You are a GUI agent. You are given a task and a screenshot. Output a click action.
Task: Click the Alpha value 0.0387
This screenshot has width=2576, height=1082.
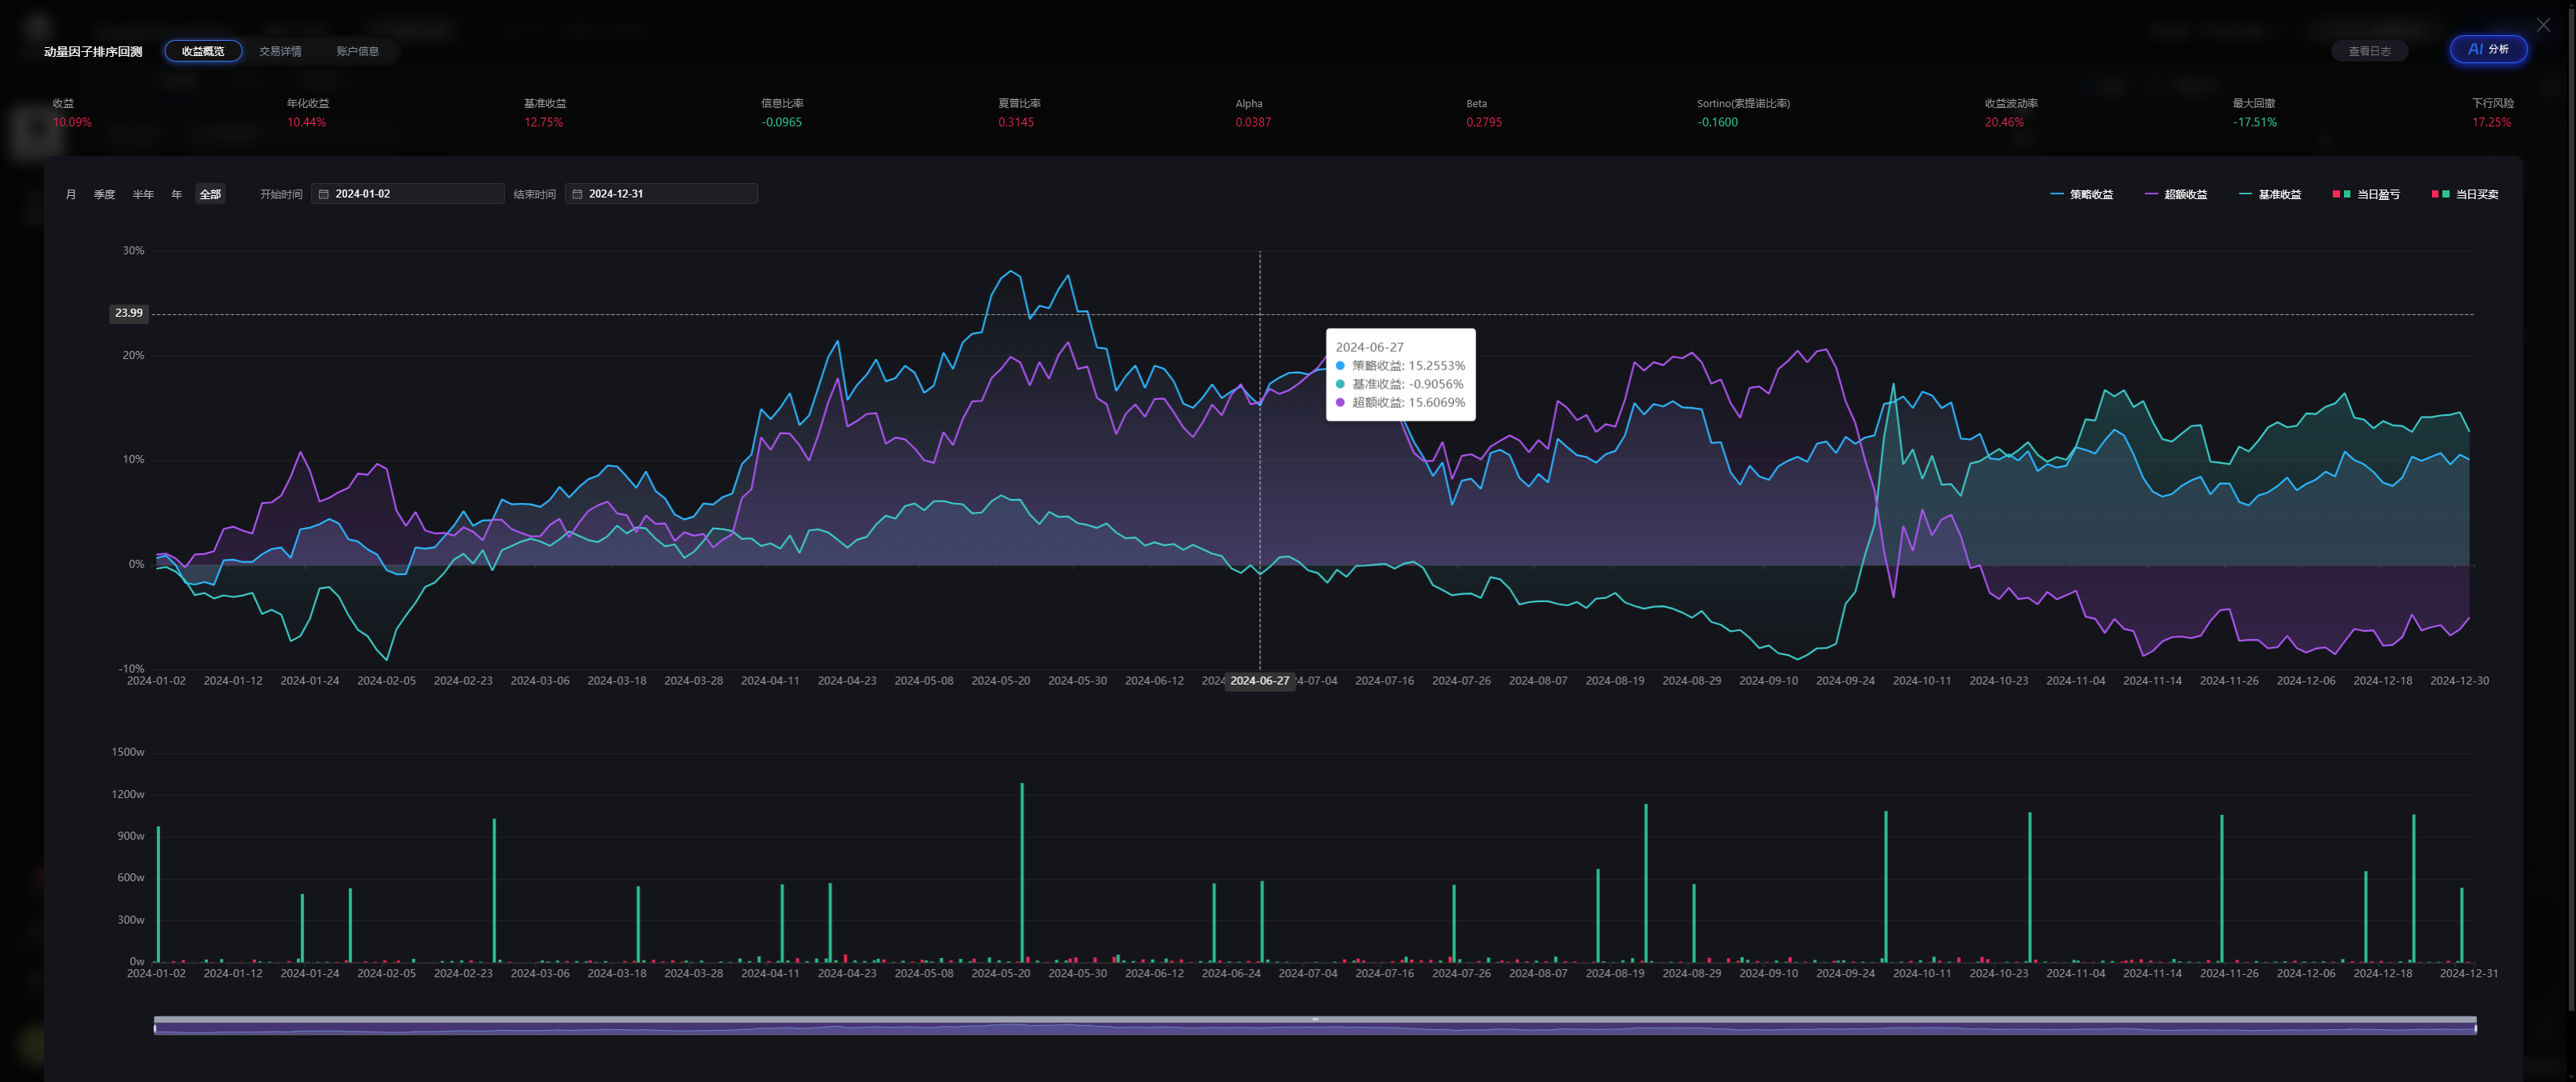coord(1253,122)
